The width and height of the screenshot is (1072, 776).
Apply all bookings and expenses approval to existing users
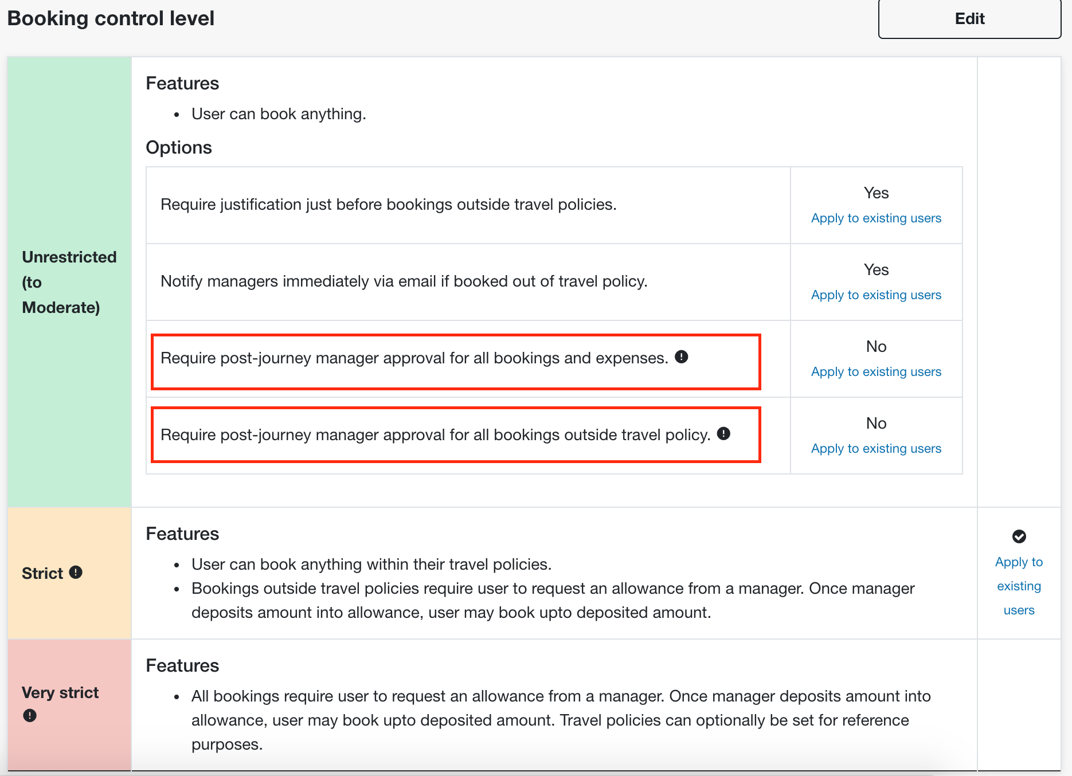click(876, 372)
